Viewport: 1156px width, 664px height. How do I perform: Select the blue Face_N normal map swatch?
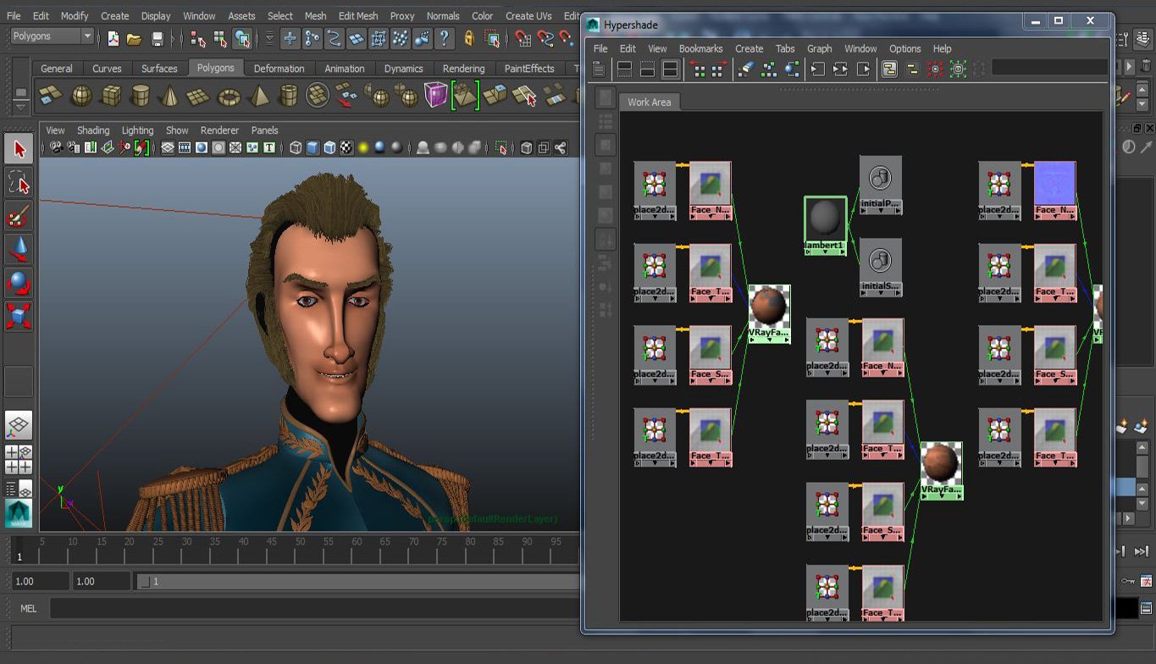[1054, 183]
